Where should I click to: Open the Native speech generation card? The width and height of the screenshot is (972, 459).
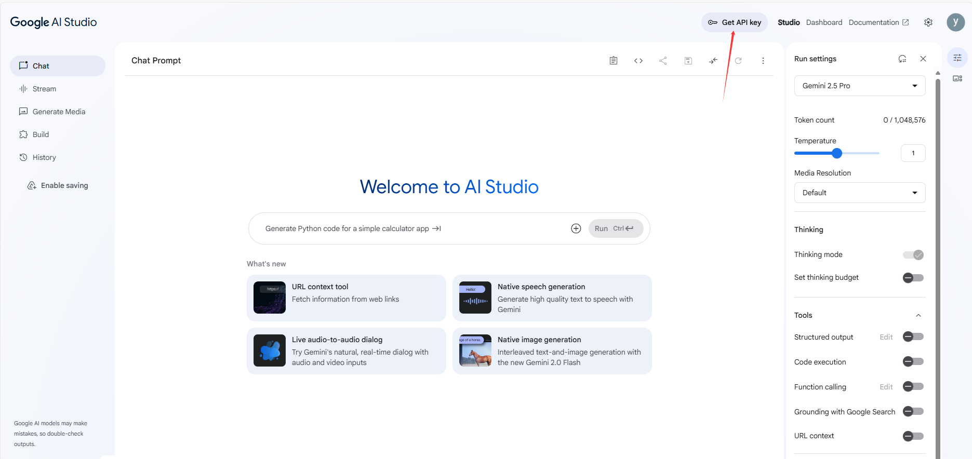(x=552, y=298)
